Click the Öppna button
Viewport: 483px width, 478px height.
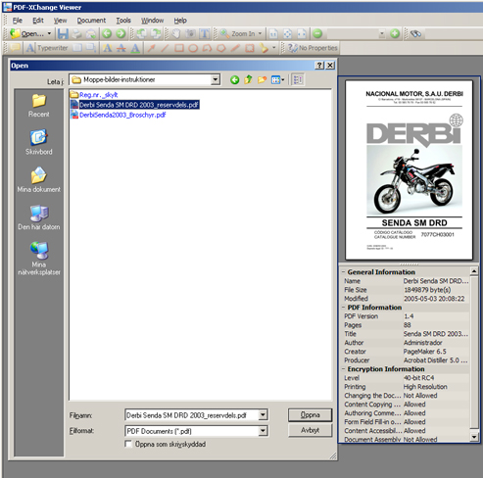[310, 414]
